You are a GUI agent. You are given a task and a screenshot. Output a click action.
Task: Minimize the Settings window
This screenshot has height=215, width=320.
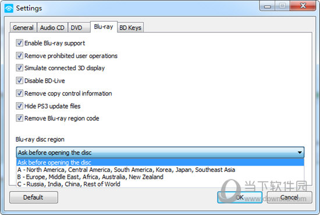pos(268,6)
